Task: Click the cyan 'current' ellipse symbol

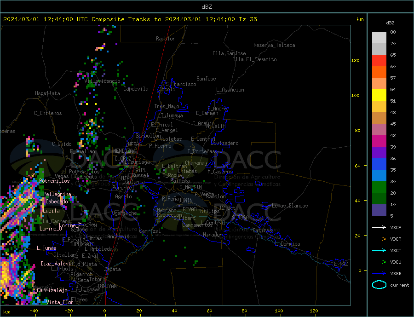Action: click(x=379, y=285)
